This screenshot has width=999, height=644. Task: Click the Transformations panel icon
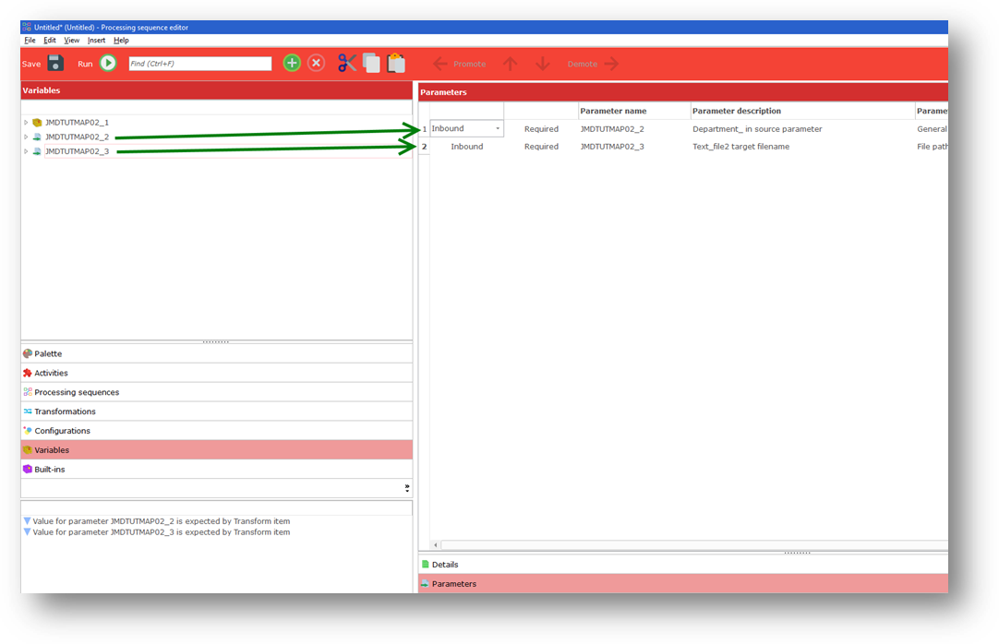[28, 411]
